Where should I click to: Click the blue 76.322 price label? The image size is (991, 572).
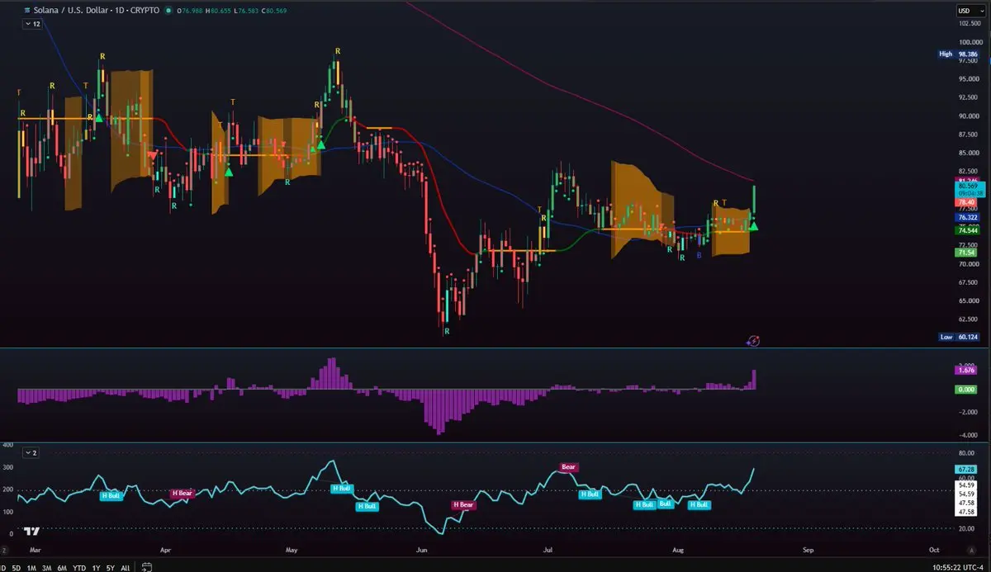click(x=966, y=217)
